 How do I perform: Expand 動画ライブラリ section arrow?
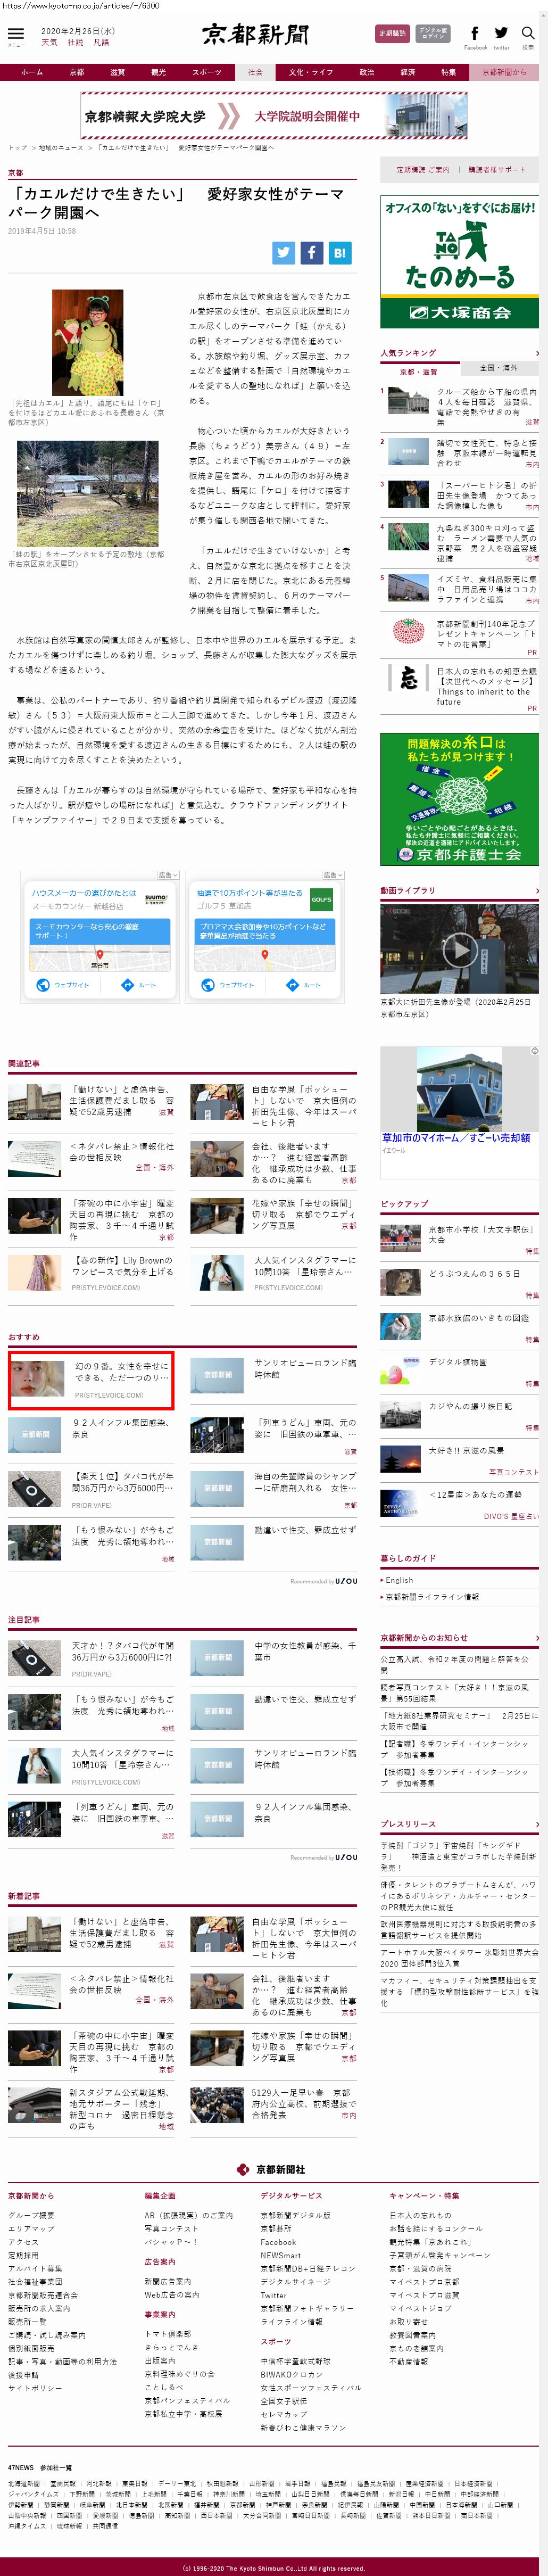point(536,890)
